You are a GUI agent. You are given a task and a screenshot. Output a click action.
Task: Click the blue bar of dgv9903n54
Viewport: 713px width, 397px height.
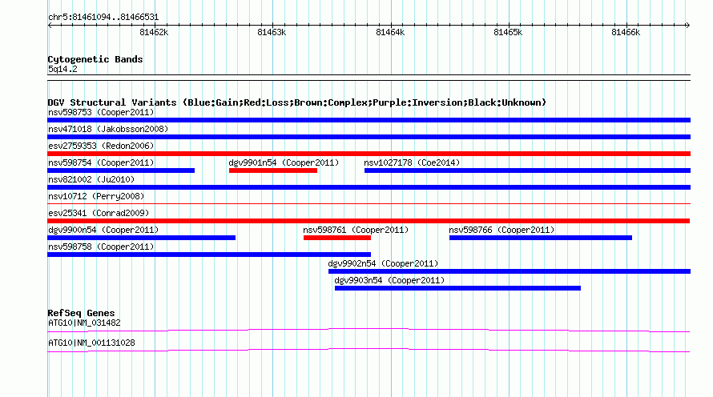pyautogui.click(x=458, y=288)
